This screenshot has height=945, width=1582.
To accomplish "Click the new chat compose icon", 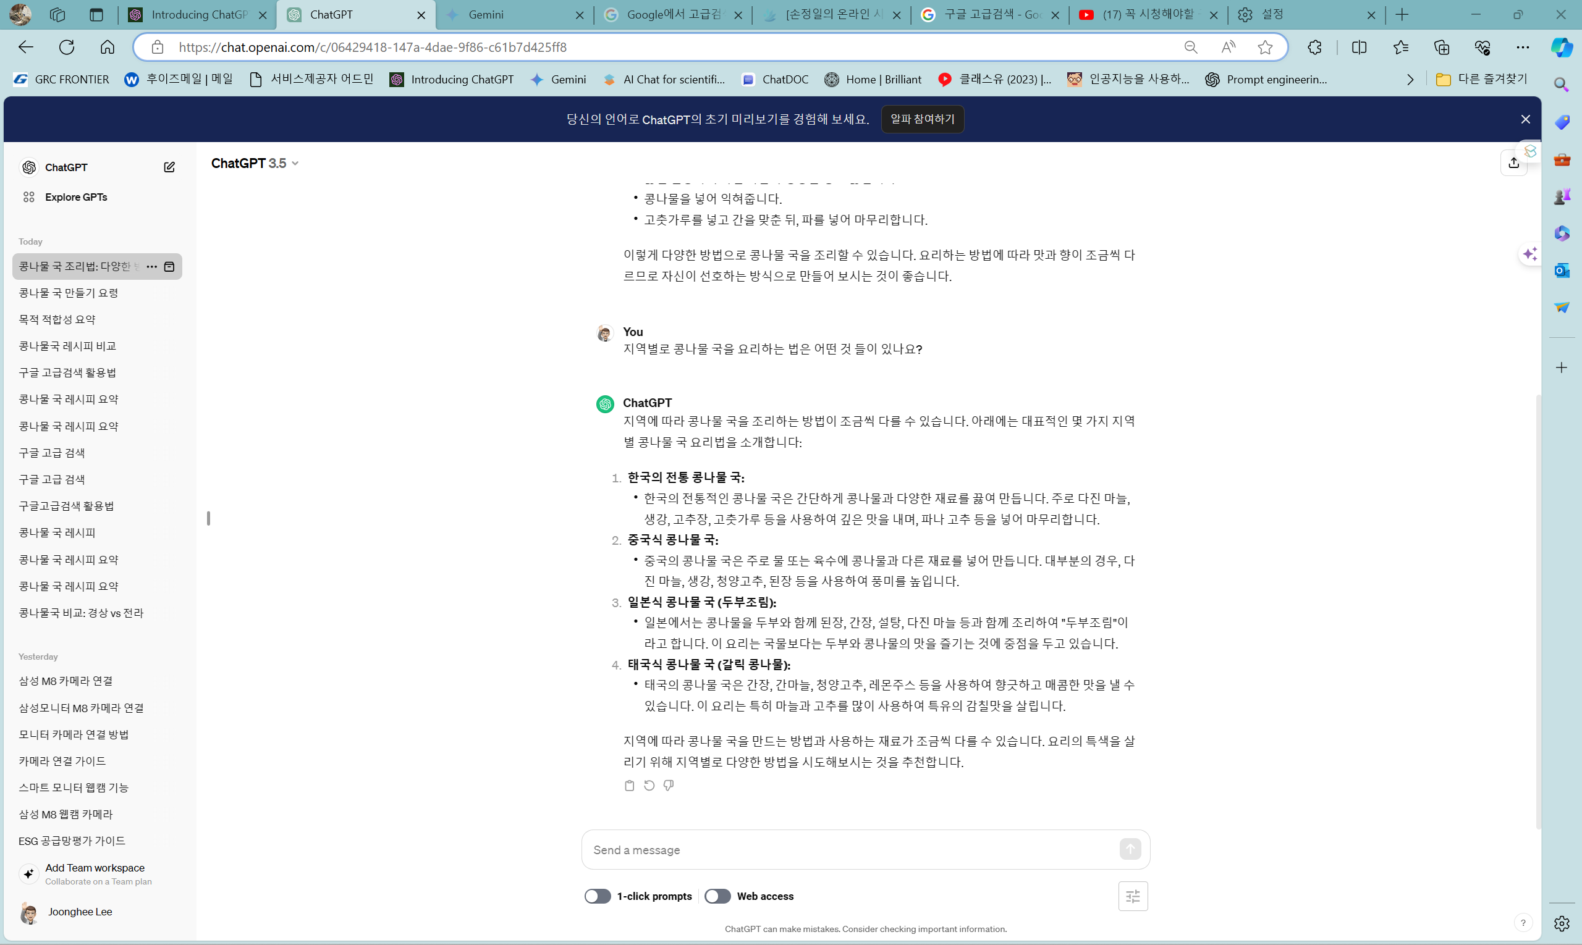I will point(169,167).
